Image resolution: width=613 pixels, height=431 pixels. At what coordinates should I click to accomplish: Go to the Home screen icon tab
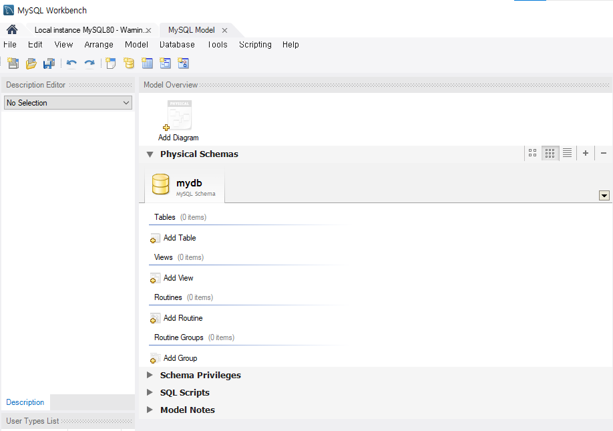tap(12, 29)
